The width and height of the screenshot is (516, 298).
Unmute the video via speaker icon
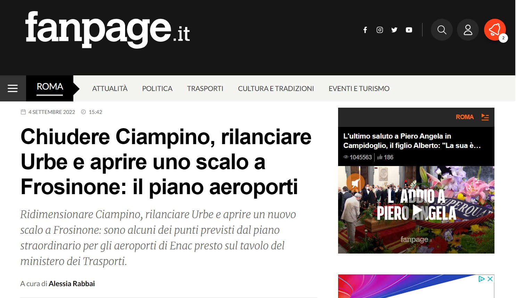click(355, 182)
